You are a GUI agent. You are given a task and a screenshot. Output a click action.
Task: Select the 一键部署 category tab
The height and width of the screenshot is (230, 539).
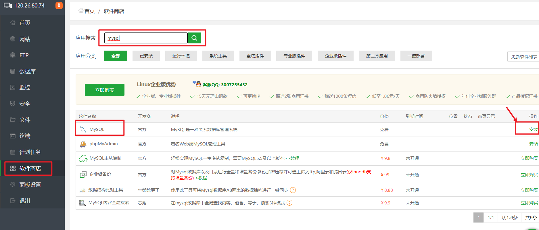[416, 56]
